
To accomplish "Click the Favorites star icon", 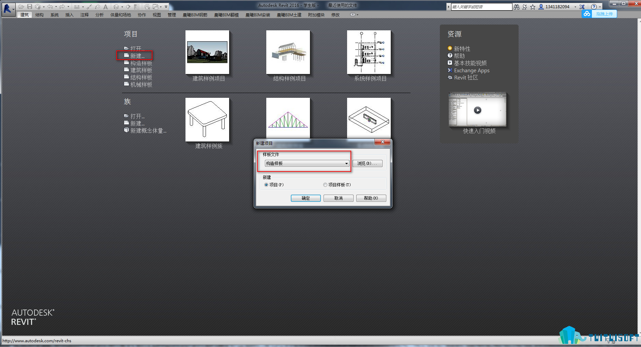I will 533,7.
